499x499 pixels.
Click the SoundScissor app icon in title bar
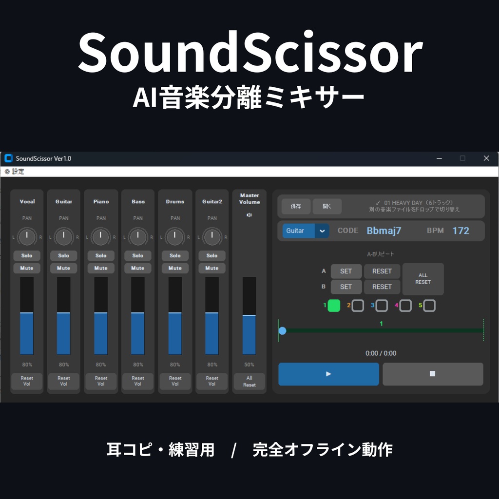[x=9, y=158]
